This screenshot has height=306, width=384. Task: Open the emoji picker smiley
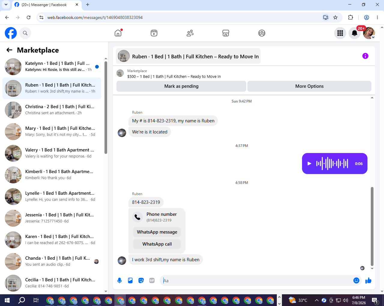[x=356, y=280]
